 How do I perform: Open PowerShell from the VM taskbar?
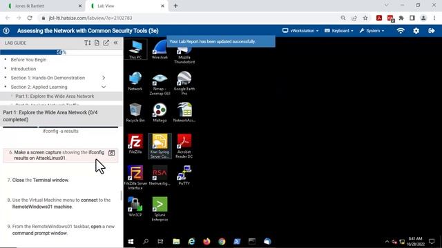click(237, 241)
